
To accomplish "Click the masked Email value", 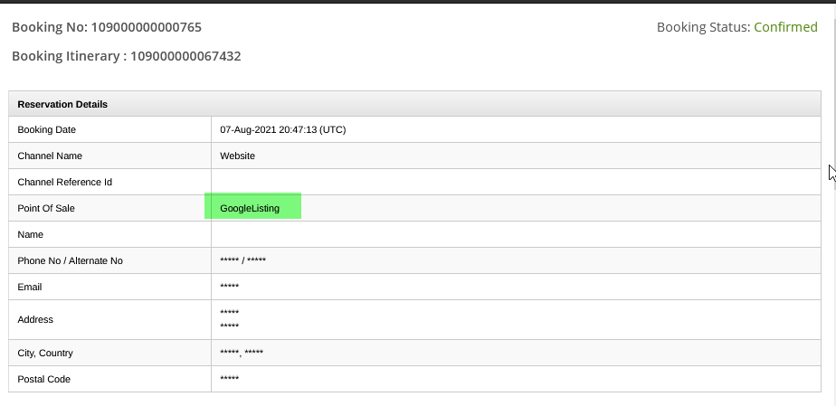I will click(x=229, y=287).
